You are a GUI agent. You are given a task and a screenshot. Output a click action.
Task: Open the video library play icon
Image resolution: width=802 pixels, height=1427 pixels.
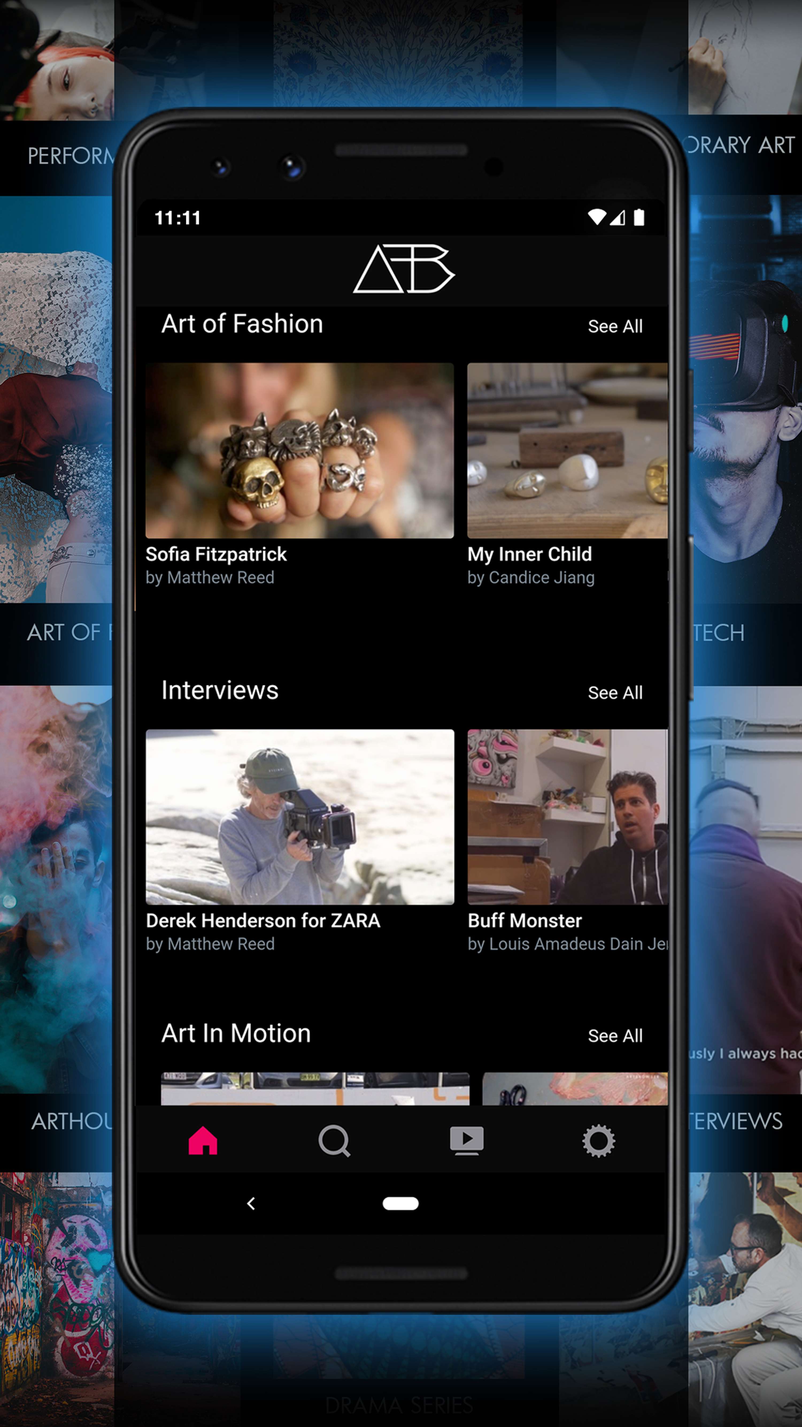pos(466,1141)
